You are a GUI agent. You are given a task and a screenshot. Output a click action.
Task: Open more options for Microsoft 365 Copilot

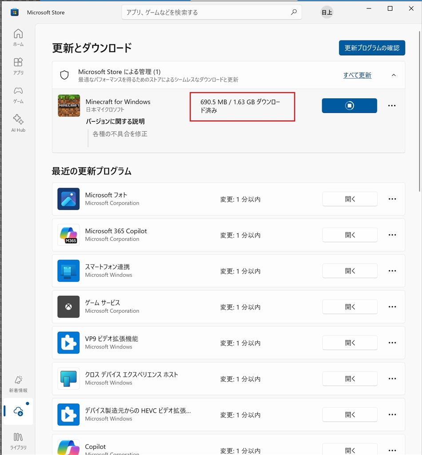click(392, 235)
